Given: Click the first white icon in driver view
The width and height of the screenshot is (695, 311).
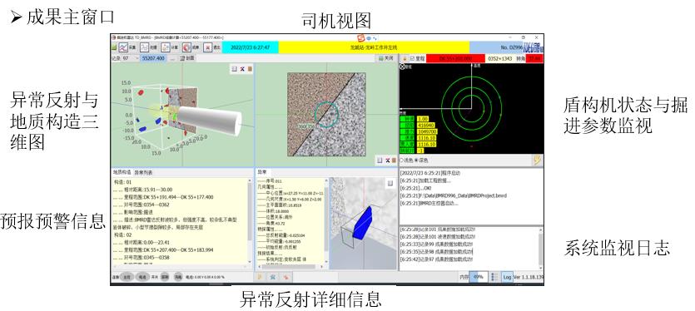Looking at the screenshot, I should [x=380, y=160].
